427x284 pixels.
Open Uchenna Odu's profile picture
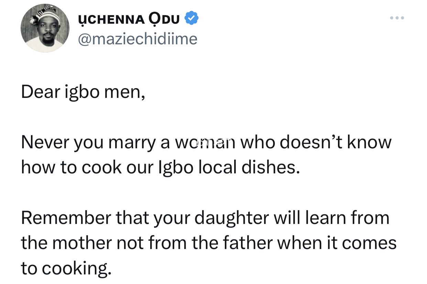point(45,28)
